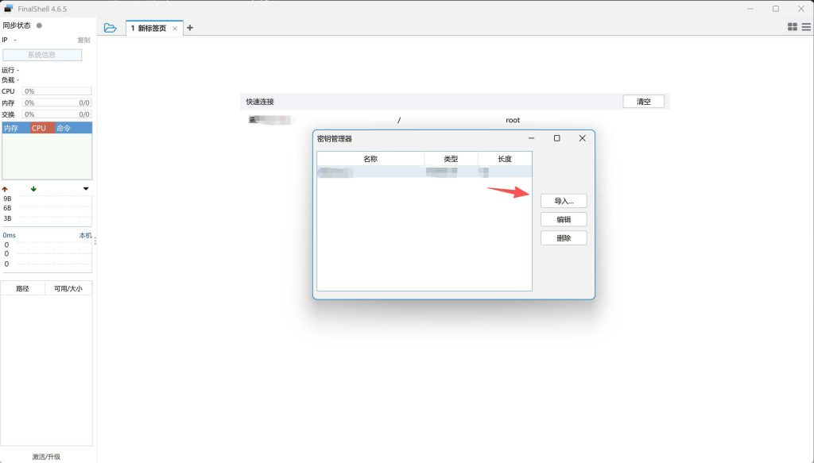Sort by 长度 column header
The width and height of the screenshot is (814, 463).
(505, 159)
